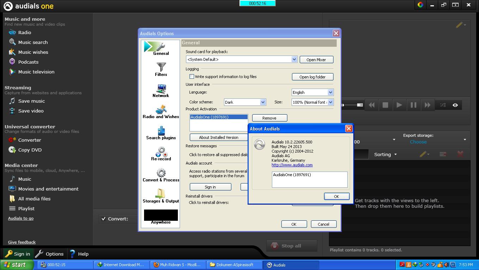
Task: Click the player pause button
Action: [413, 105]
